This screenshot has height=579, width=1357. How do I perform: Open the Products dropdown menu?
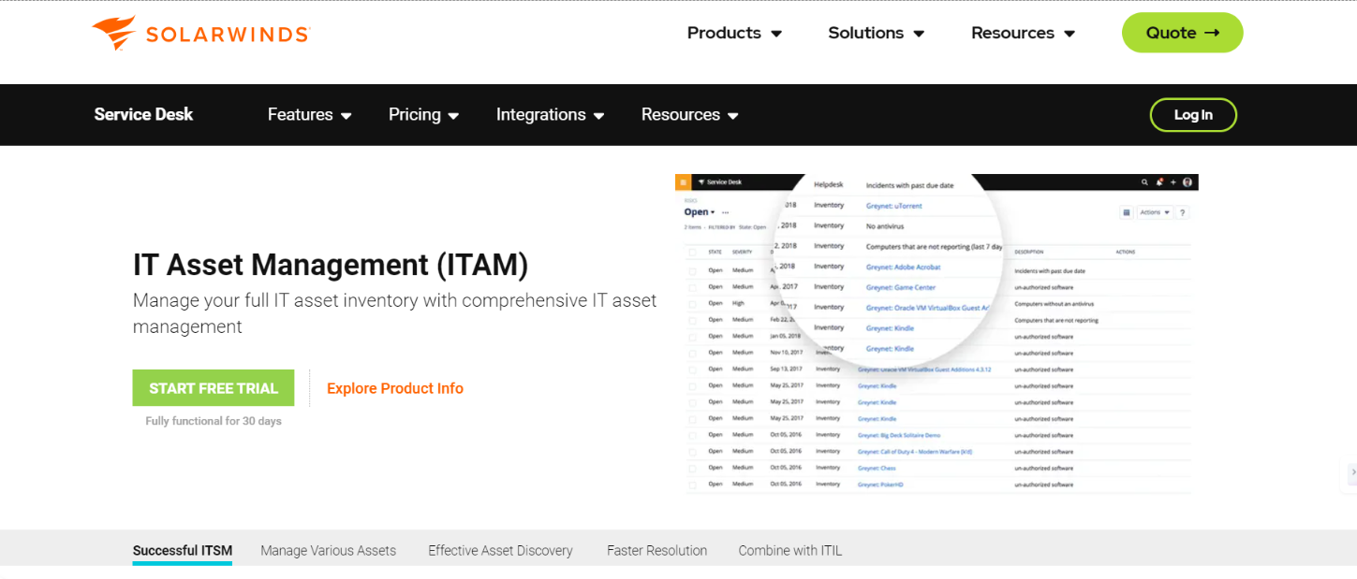point(734,33)
